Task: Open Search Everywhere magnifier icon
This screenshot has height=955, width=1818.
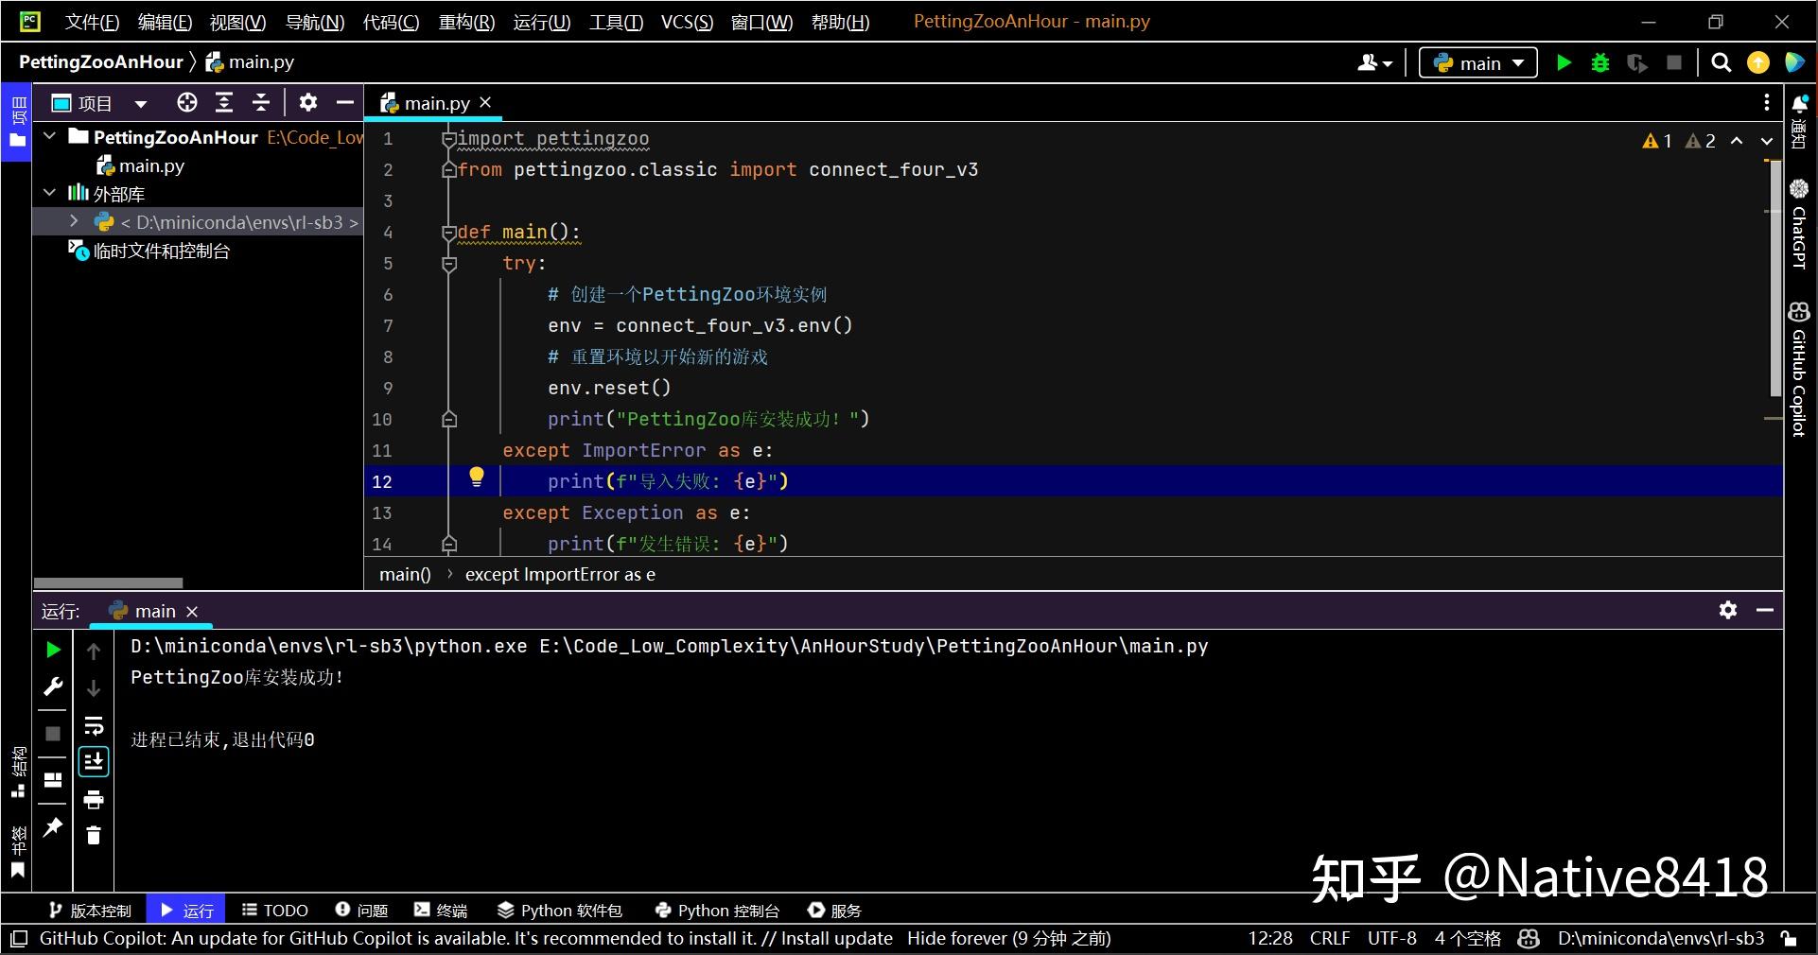Action: coord(1722,63)
